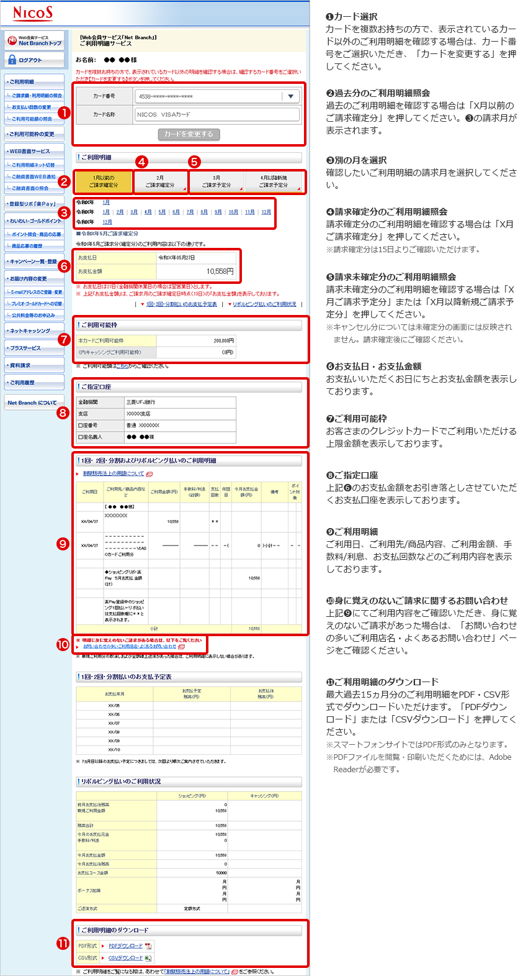
Task: Click the lock icon beside ログアウト
Action: click(12, 60)
